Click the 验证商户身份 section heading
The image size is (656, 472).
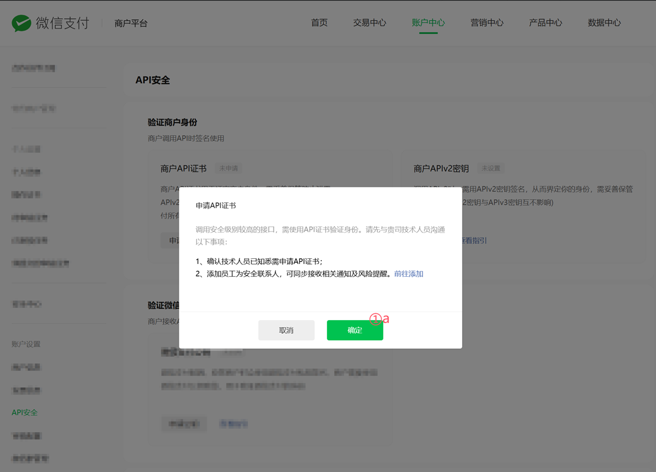click(173, 122)
